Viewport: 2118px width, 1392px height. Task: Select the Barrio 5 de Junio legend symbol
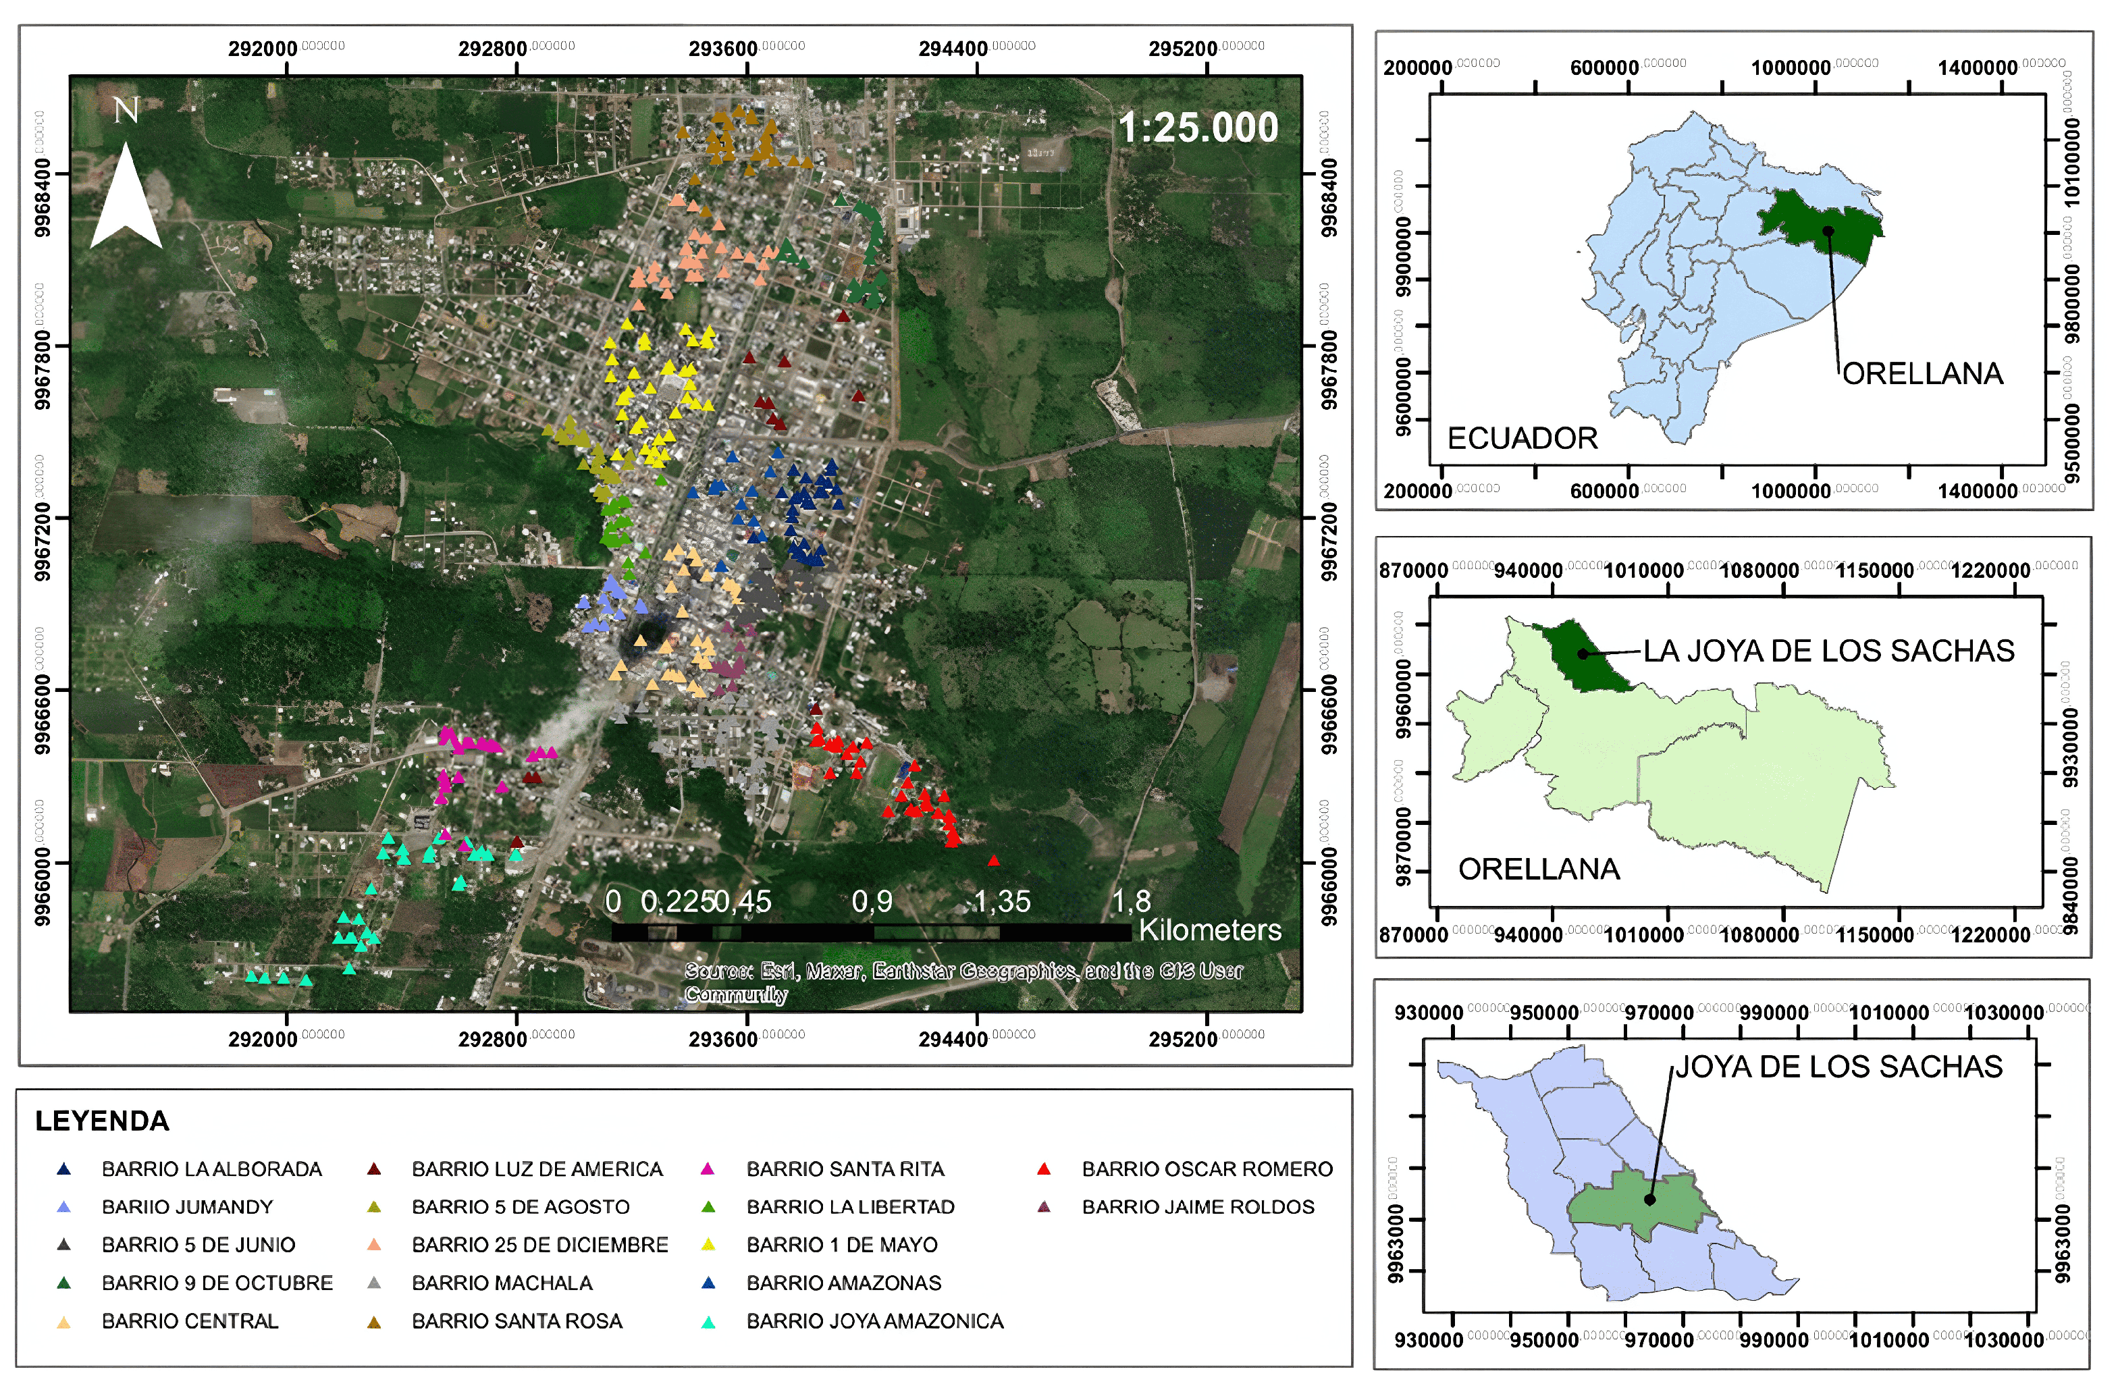(x=63, y=1245)
